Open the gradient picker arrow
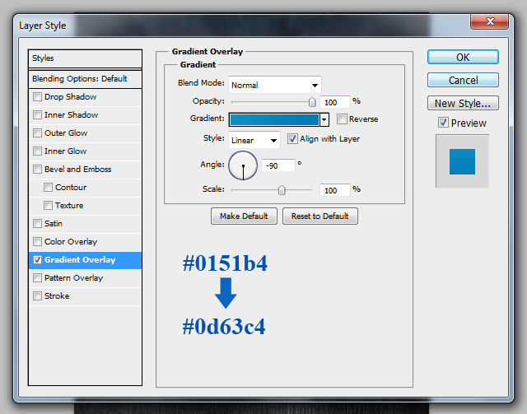This screenshot has height=414, width=527. [x=324, y=119]
